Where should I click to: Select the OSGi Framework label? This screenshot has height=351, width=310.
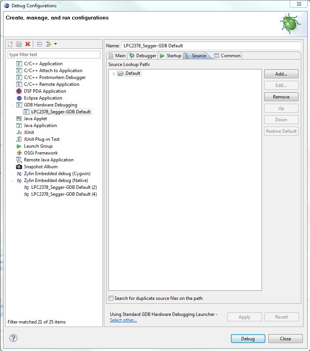[41, 153]
